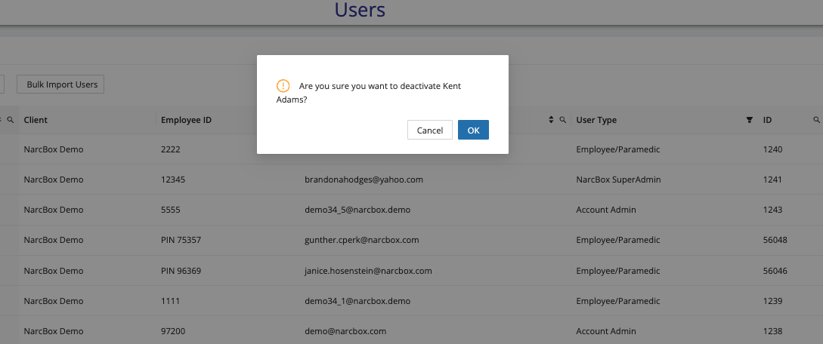Image resolution: width=823 pixels, height=344 pixels.
Task: Click the search icon in ID column
Action: (816, 120)
